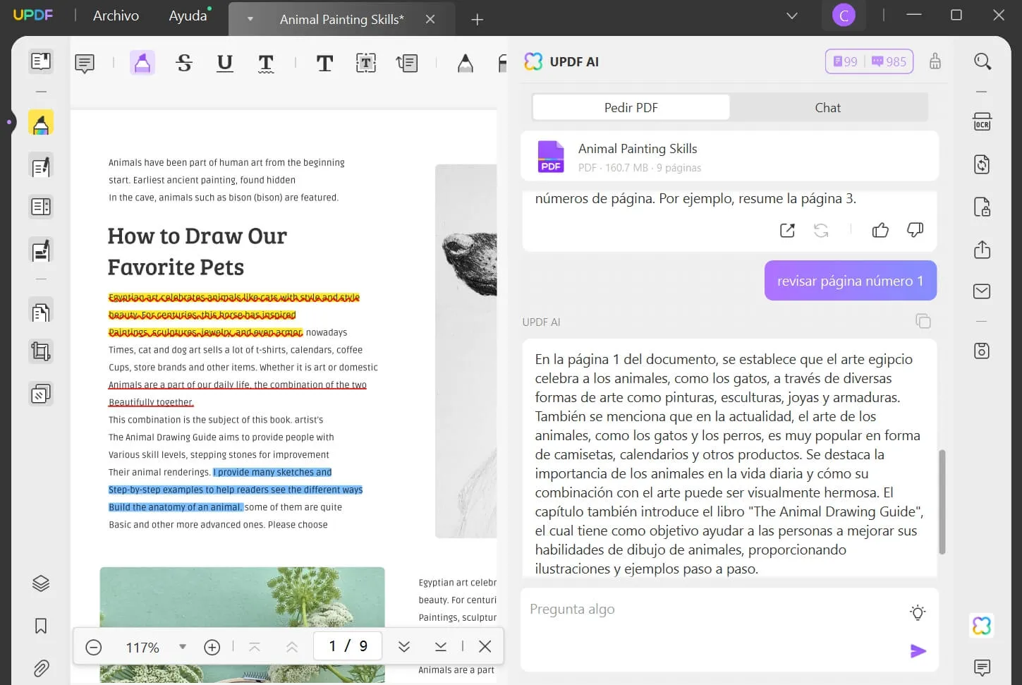Select the Animal Painting Skills document tab
This screenshot has height=685, width=1022.
tap(341, 20)
